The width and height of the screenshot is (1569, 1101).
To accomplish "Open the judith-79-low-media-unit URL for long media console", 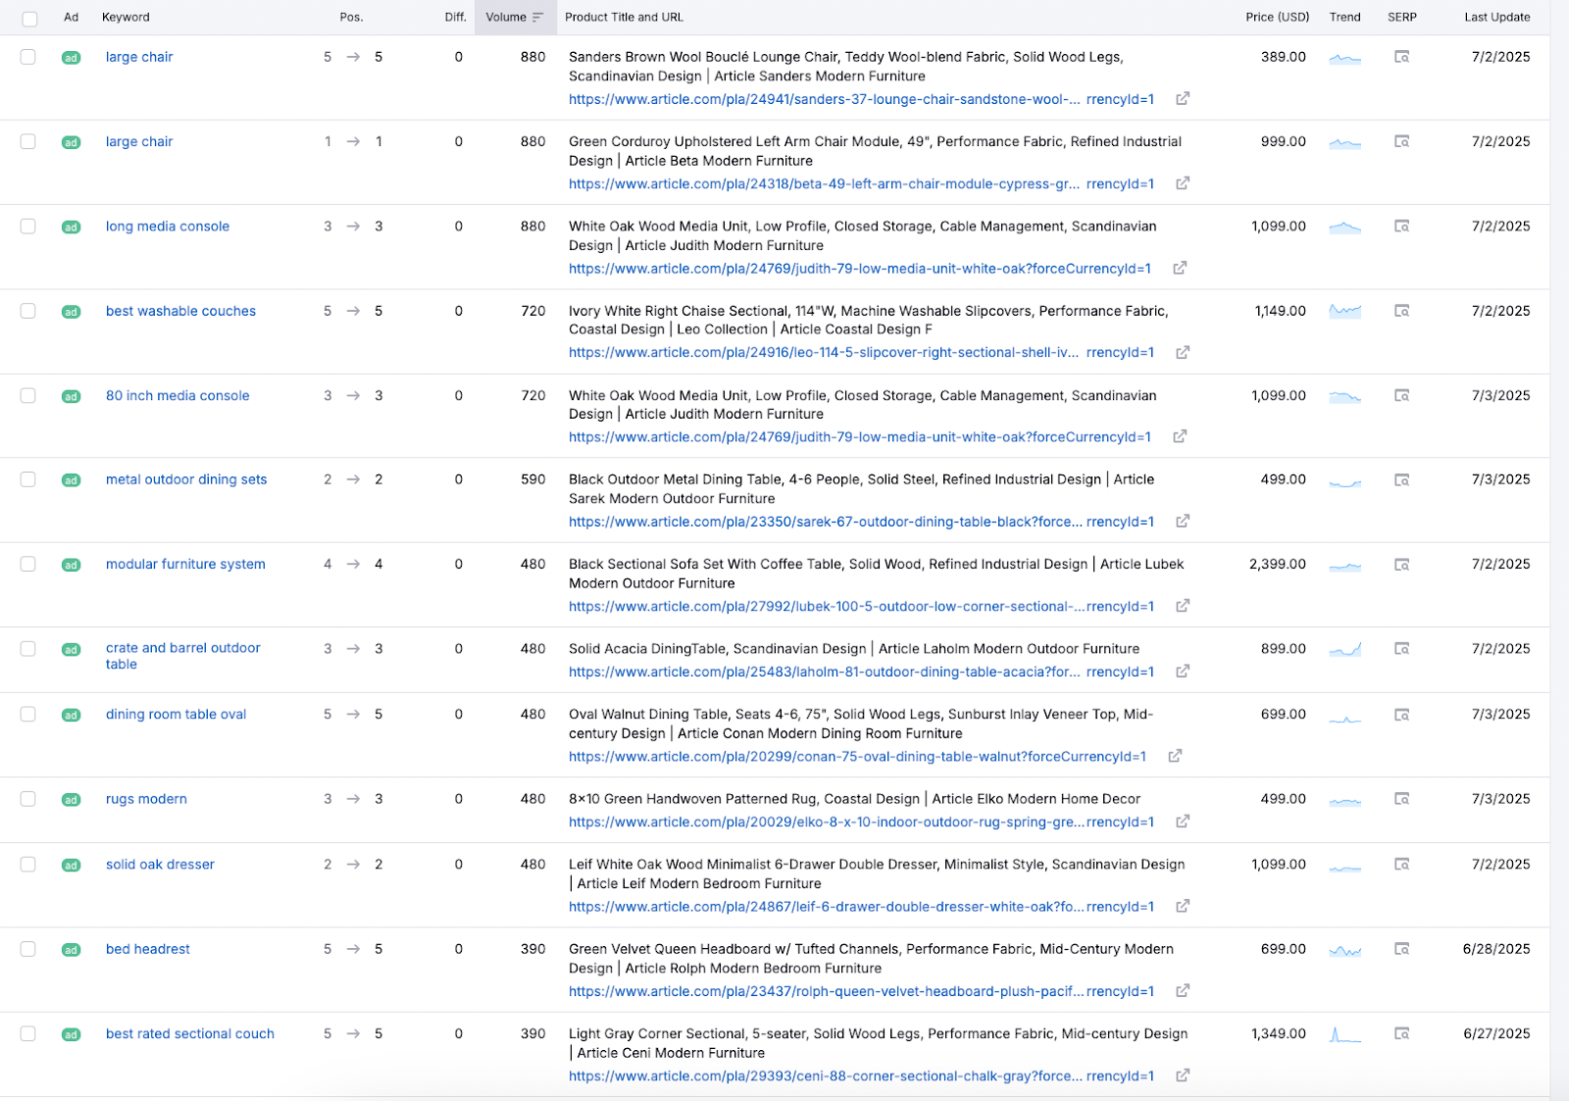I will [x=860, y=269].
